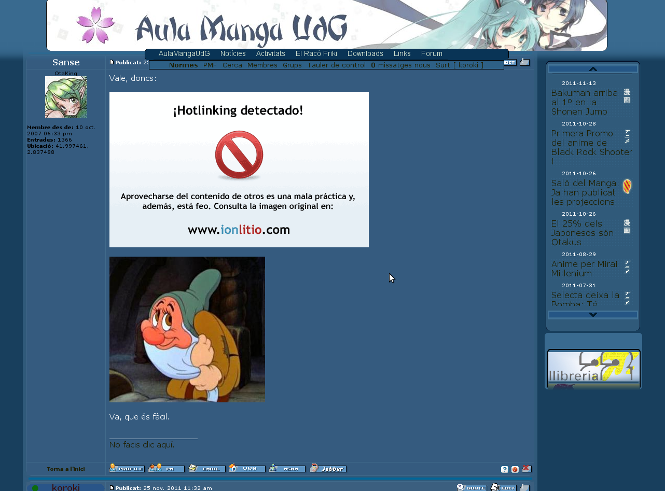Click the small post icon before Sanse's Publicat
665x491 pixels.
(x=112, y=62)
